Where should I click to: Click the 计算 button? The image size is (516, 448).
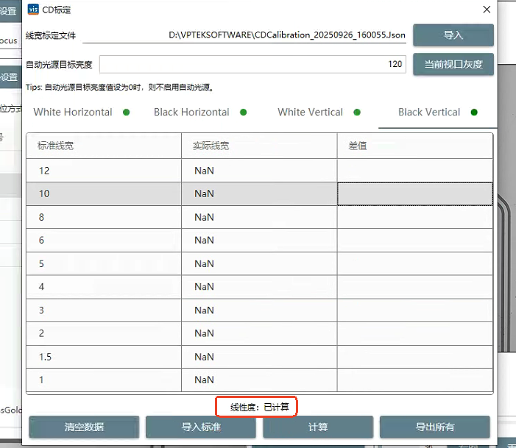click(318, 427)
